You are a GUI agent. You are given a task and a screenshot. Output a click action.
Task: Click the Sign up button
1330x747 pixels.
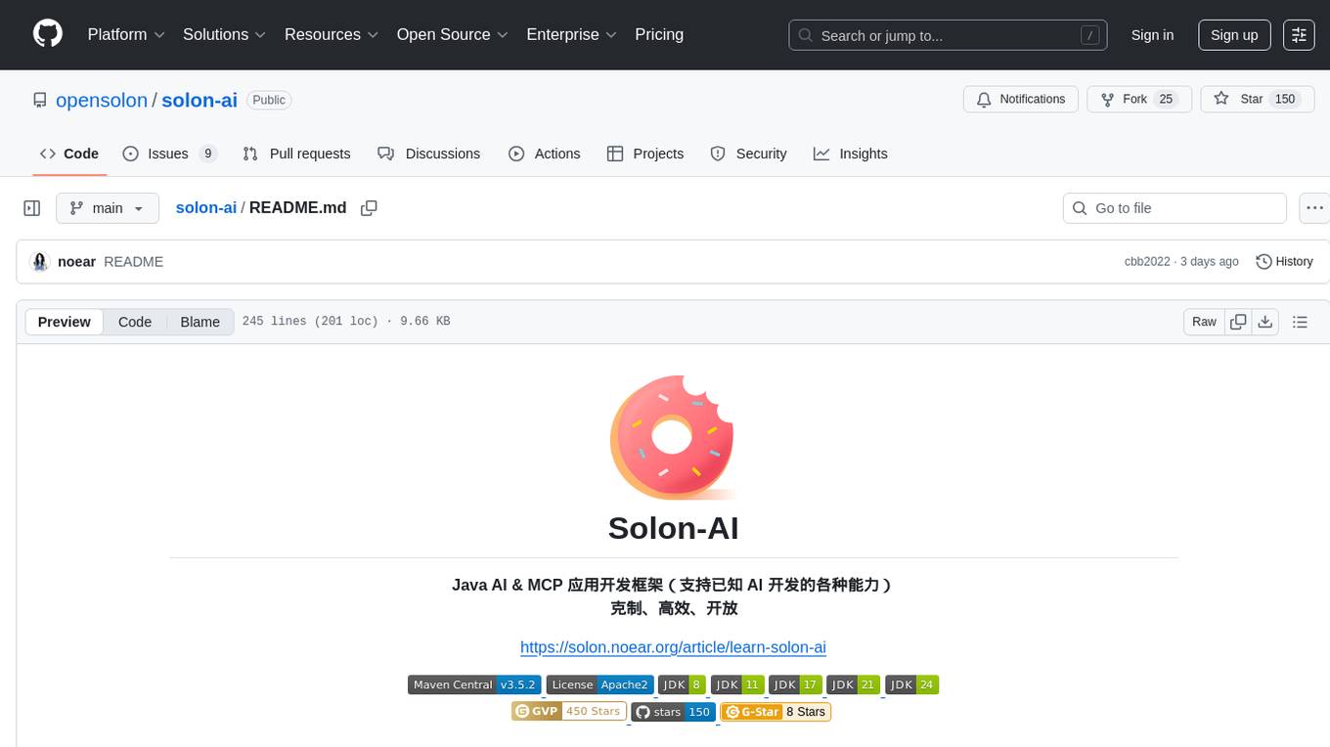tap(1234, 35)
